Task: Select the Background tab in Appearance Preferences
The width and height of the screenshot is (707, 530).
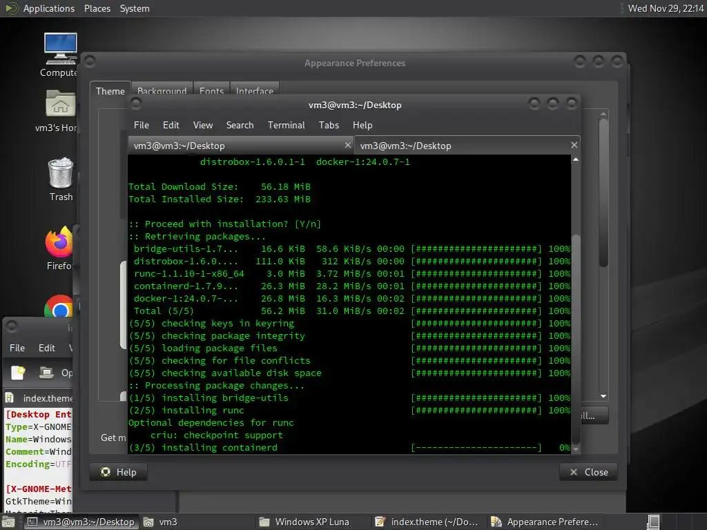Action: tap(162, 89)
